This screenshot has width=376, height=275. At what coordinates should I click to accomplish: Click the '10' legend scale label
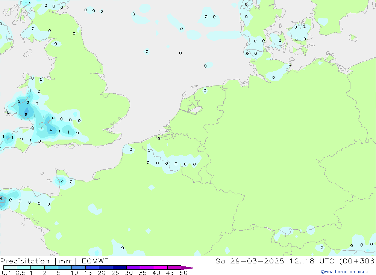(74, 273)
